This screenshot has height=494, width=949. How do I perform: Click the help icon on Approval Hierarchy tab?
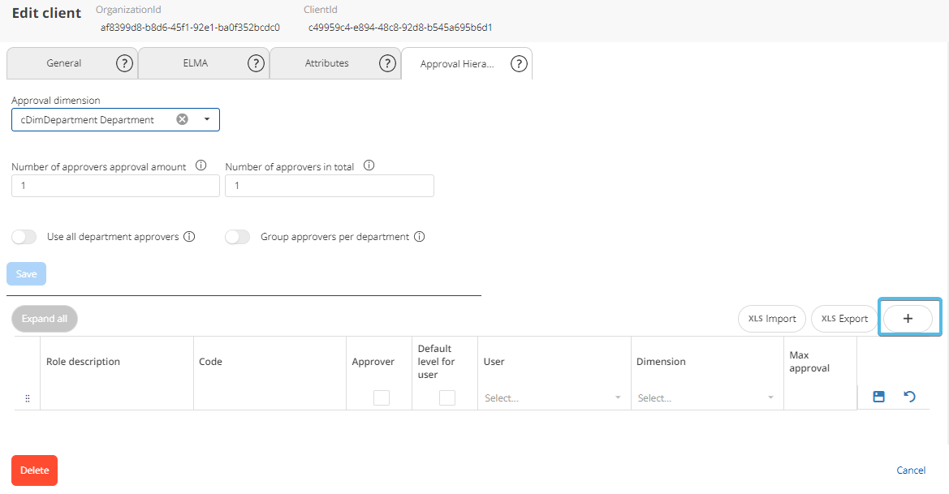(519, 64)
